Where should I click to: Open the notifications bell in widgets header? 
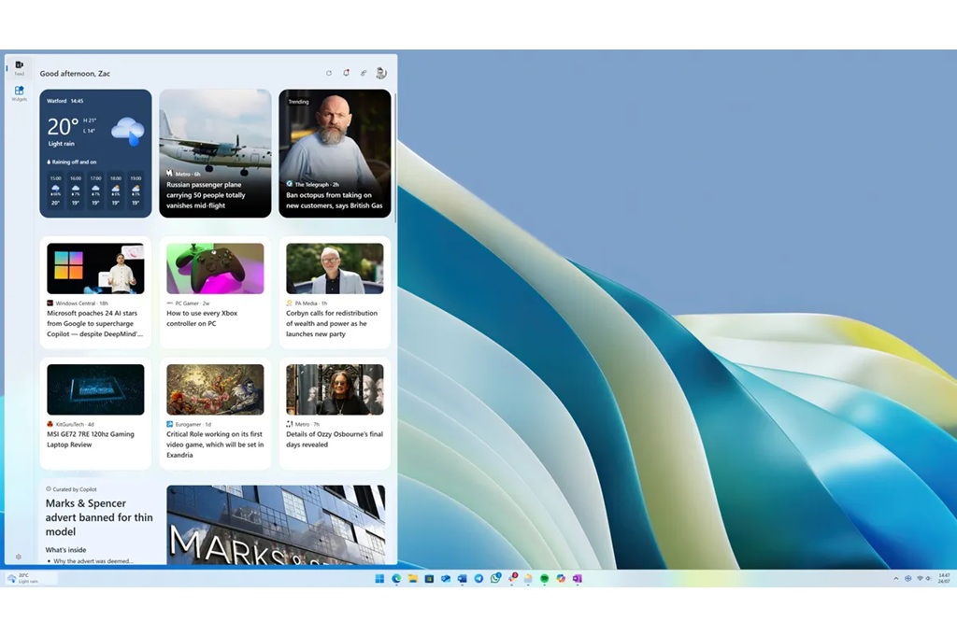pyautogui.click(x=346, y=73)
